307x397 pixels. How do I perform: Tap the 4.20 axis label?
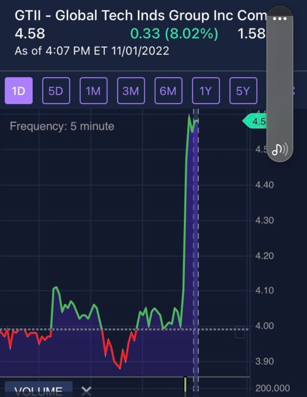[264, 256]
